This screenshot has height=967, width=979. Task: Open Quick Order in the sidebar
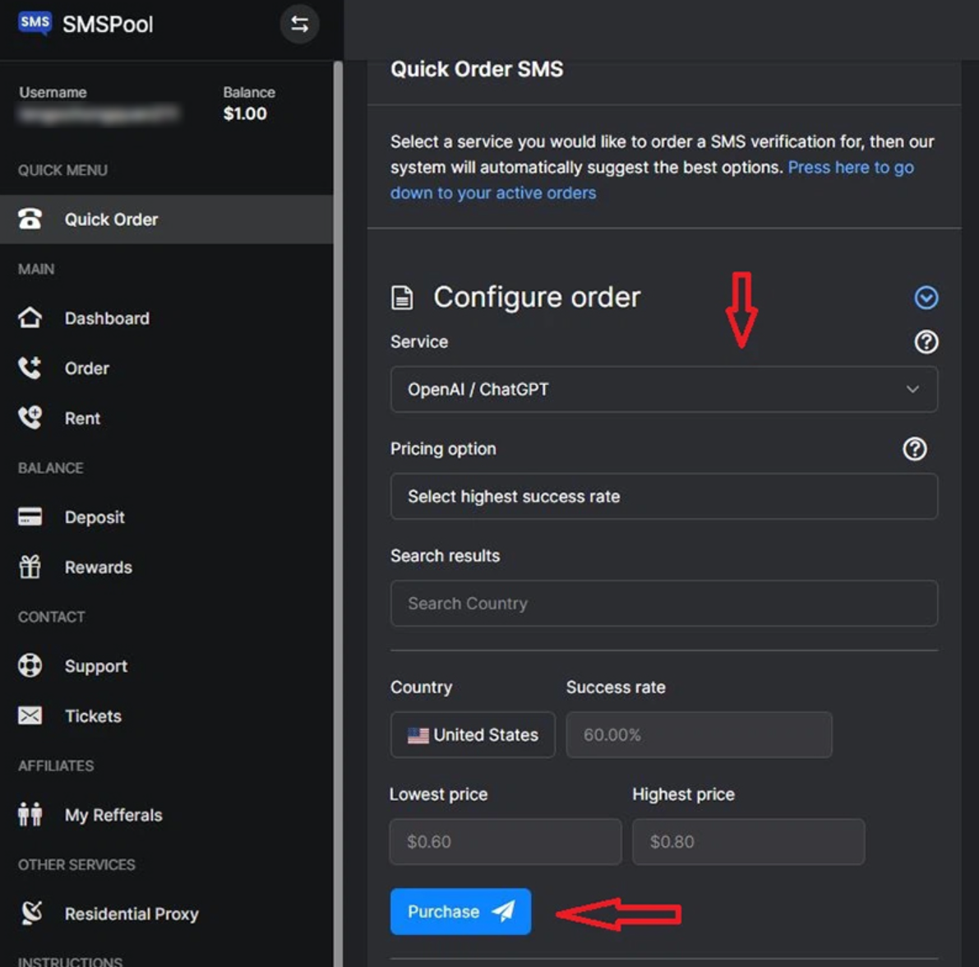pos(167,220)
